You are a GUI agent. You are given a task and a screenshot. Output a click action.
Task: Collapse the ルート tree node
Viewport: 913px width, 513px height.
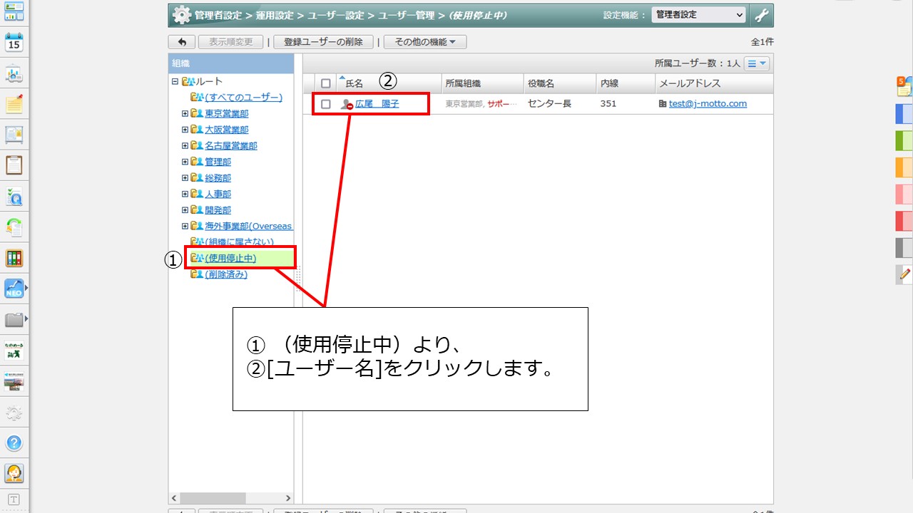pyautogui.click(x=175, y=81)
